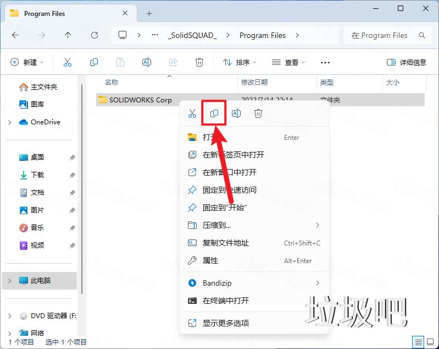Viewport: 439px width, 349px height.
Task: Close the Program Files tab
Action: click(x=125, y=13)
